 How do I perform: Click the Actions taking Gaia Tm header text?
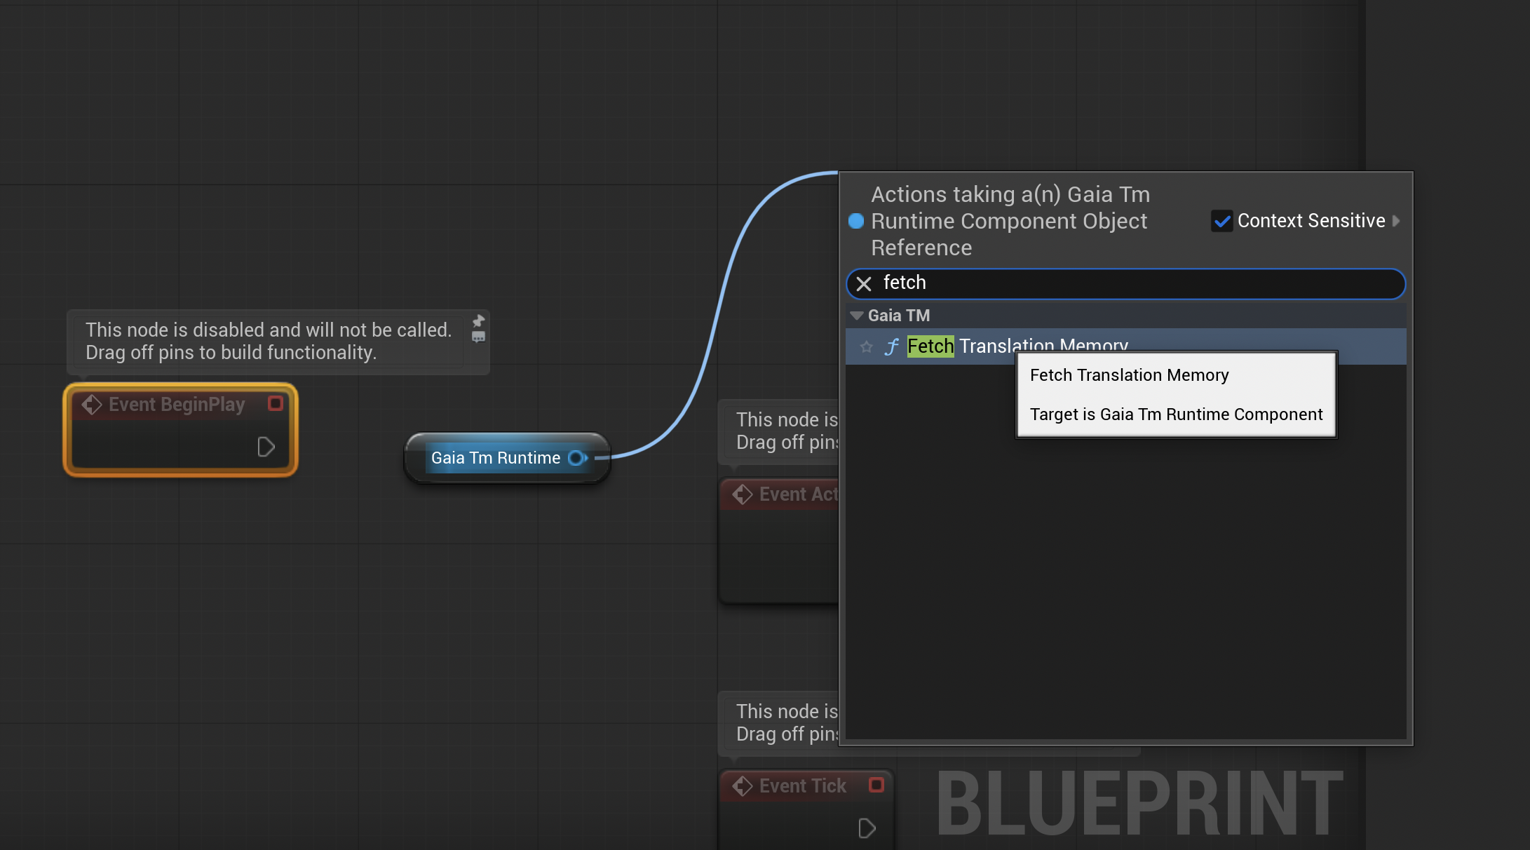click(x=1010, y=221)
